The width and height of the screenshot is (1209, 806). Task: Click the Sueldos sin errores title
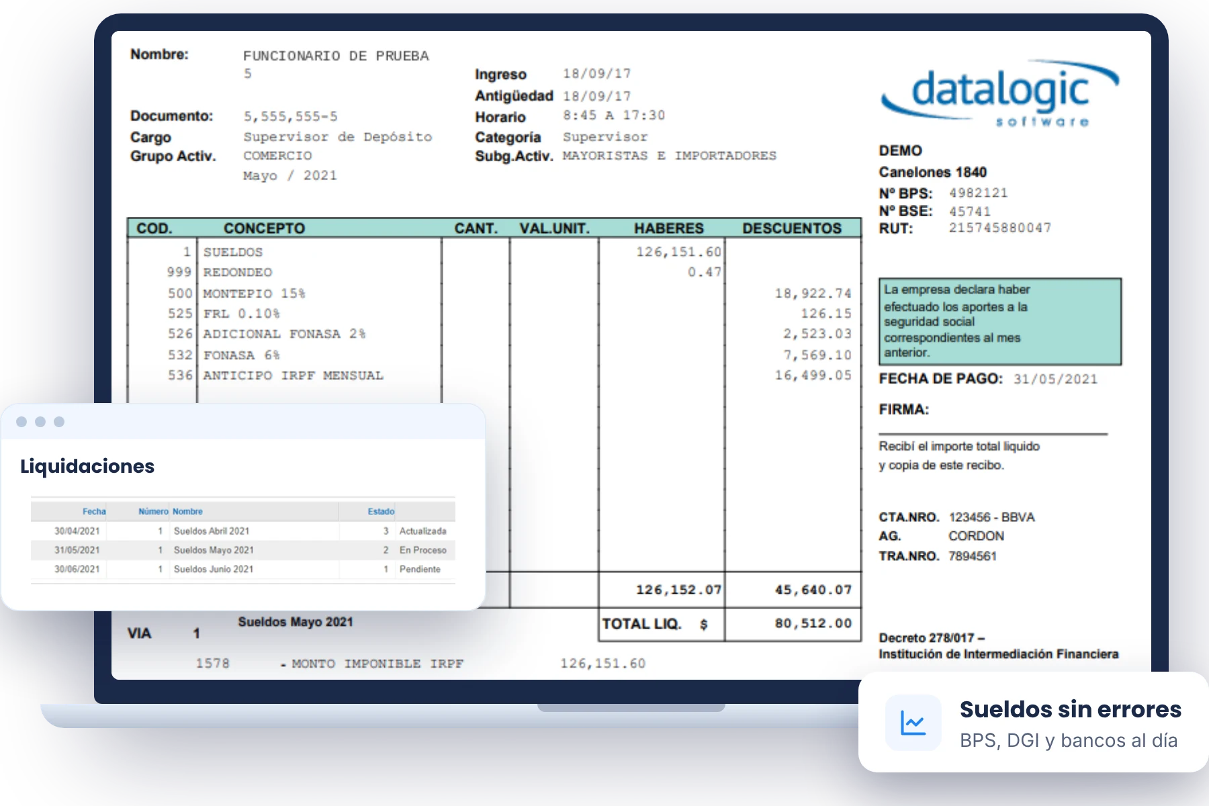click(x=1071, y=709)
